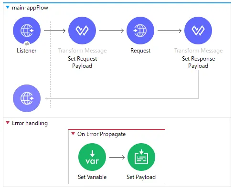234x189 pixels.
Task: Click the Set Variable component icon
Action: 92,157
